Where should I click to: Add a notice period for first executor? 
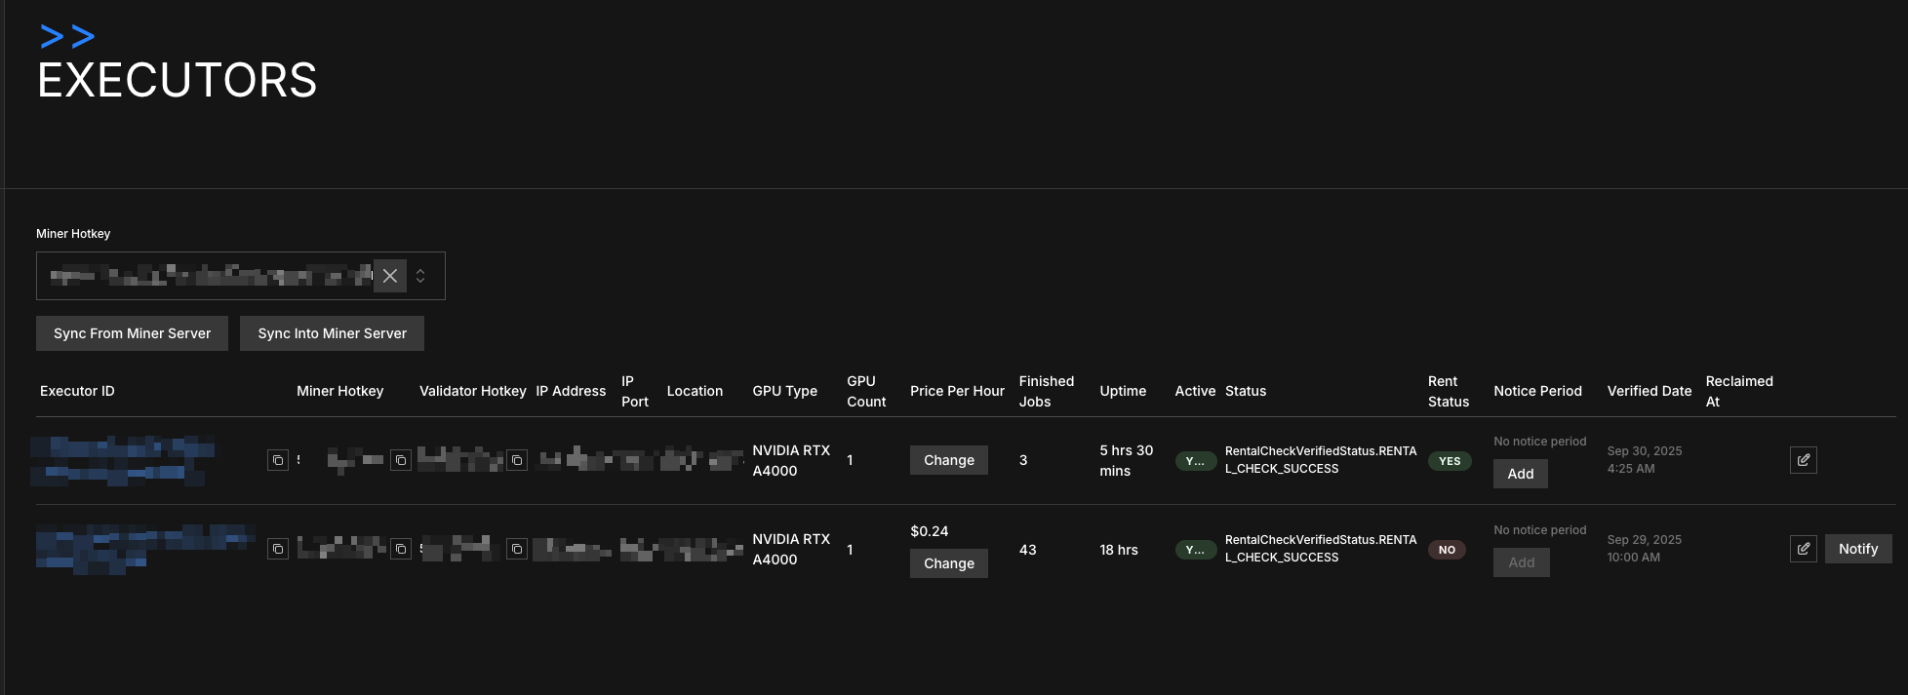[x=1520, y=474]
